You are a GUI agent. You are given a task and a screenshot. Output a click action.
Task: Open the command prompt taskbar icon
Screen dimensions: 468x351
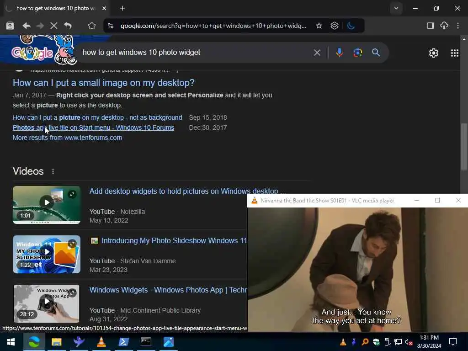point(146,342)
